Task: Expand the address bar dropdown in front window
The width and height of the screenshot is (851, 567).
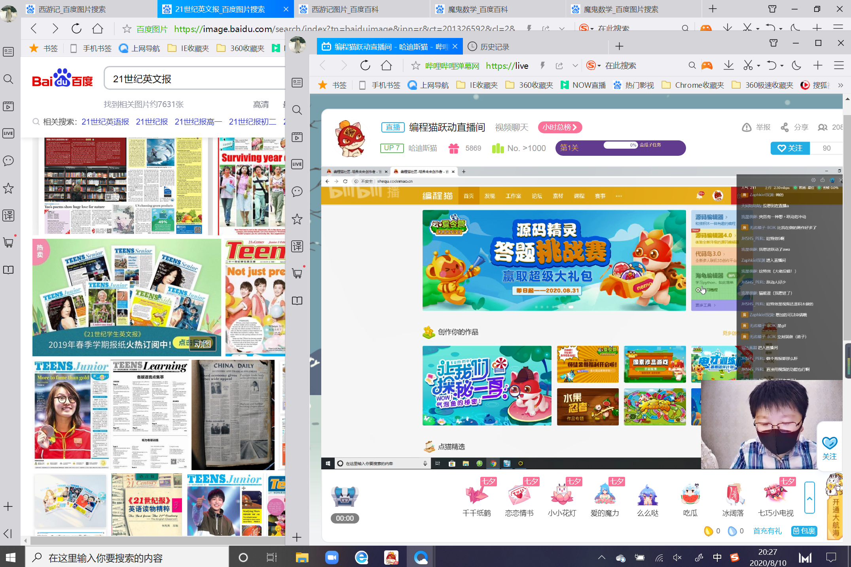Action: coord(575,66)
